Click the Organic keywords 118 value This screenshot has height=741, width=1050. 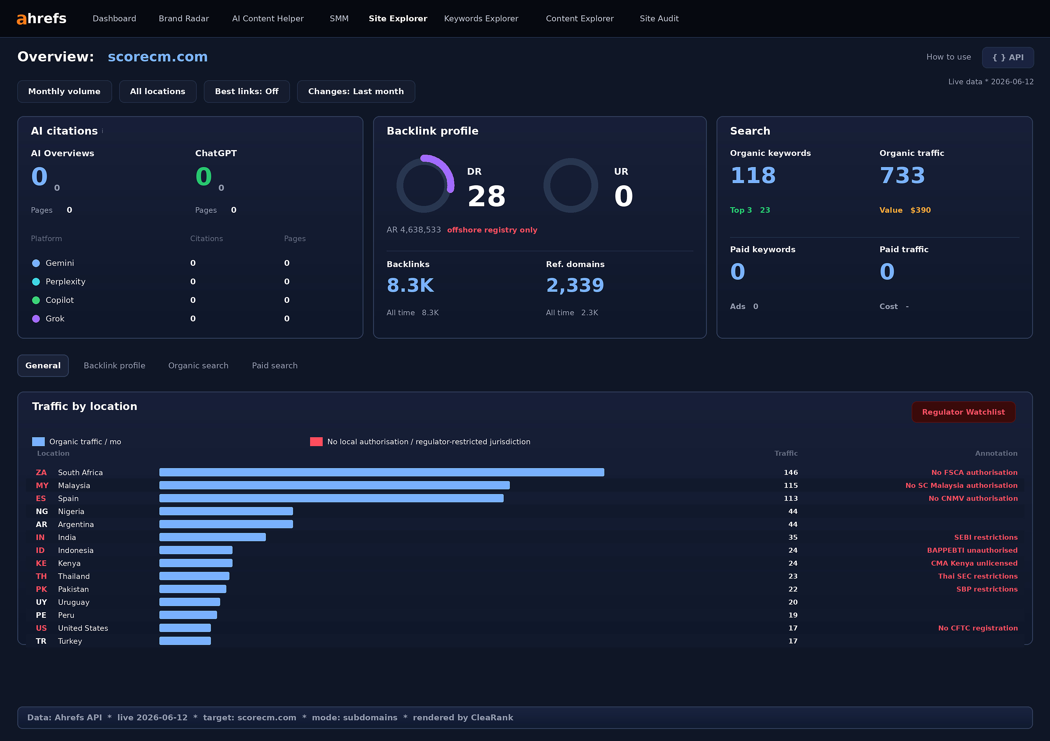753,176
